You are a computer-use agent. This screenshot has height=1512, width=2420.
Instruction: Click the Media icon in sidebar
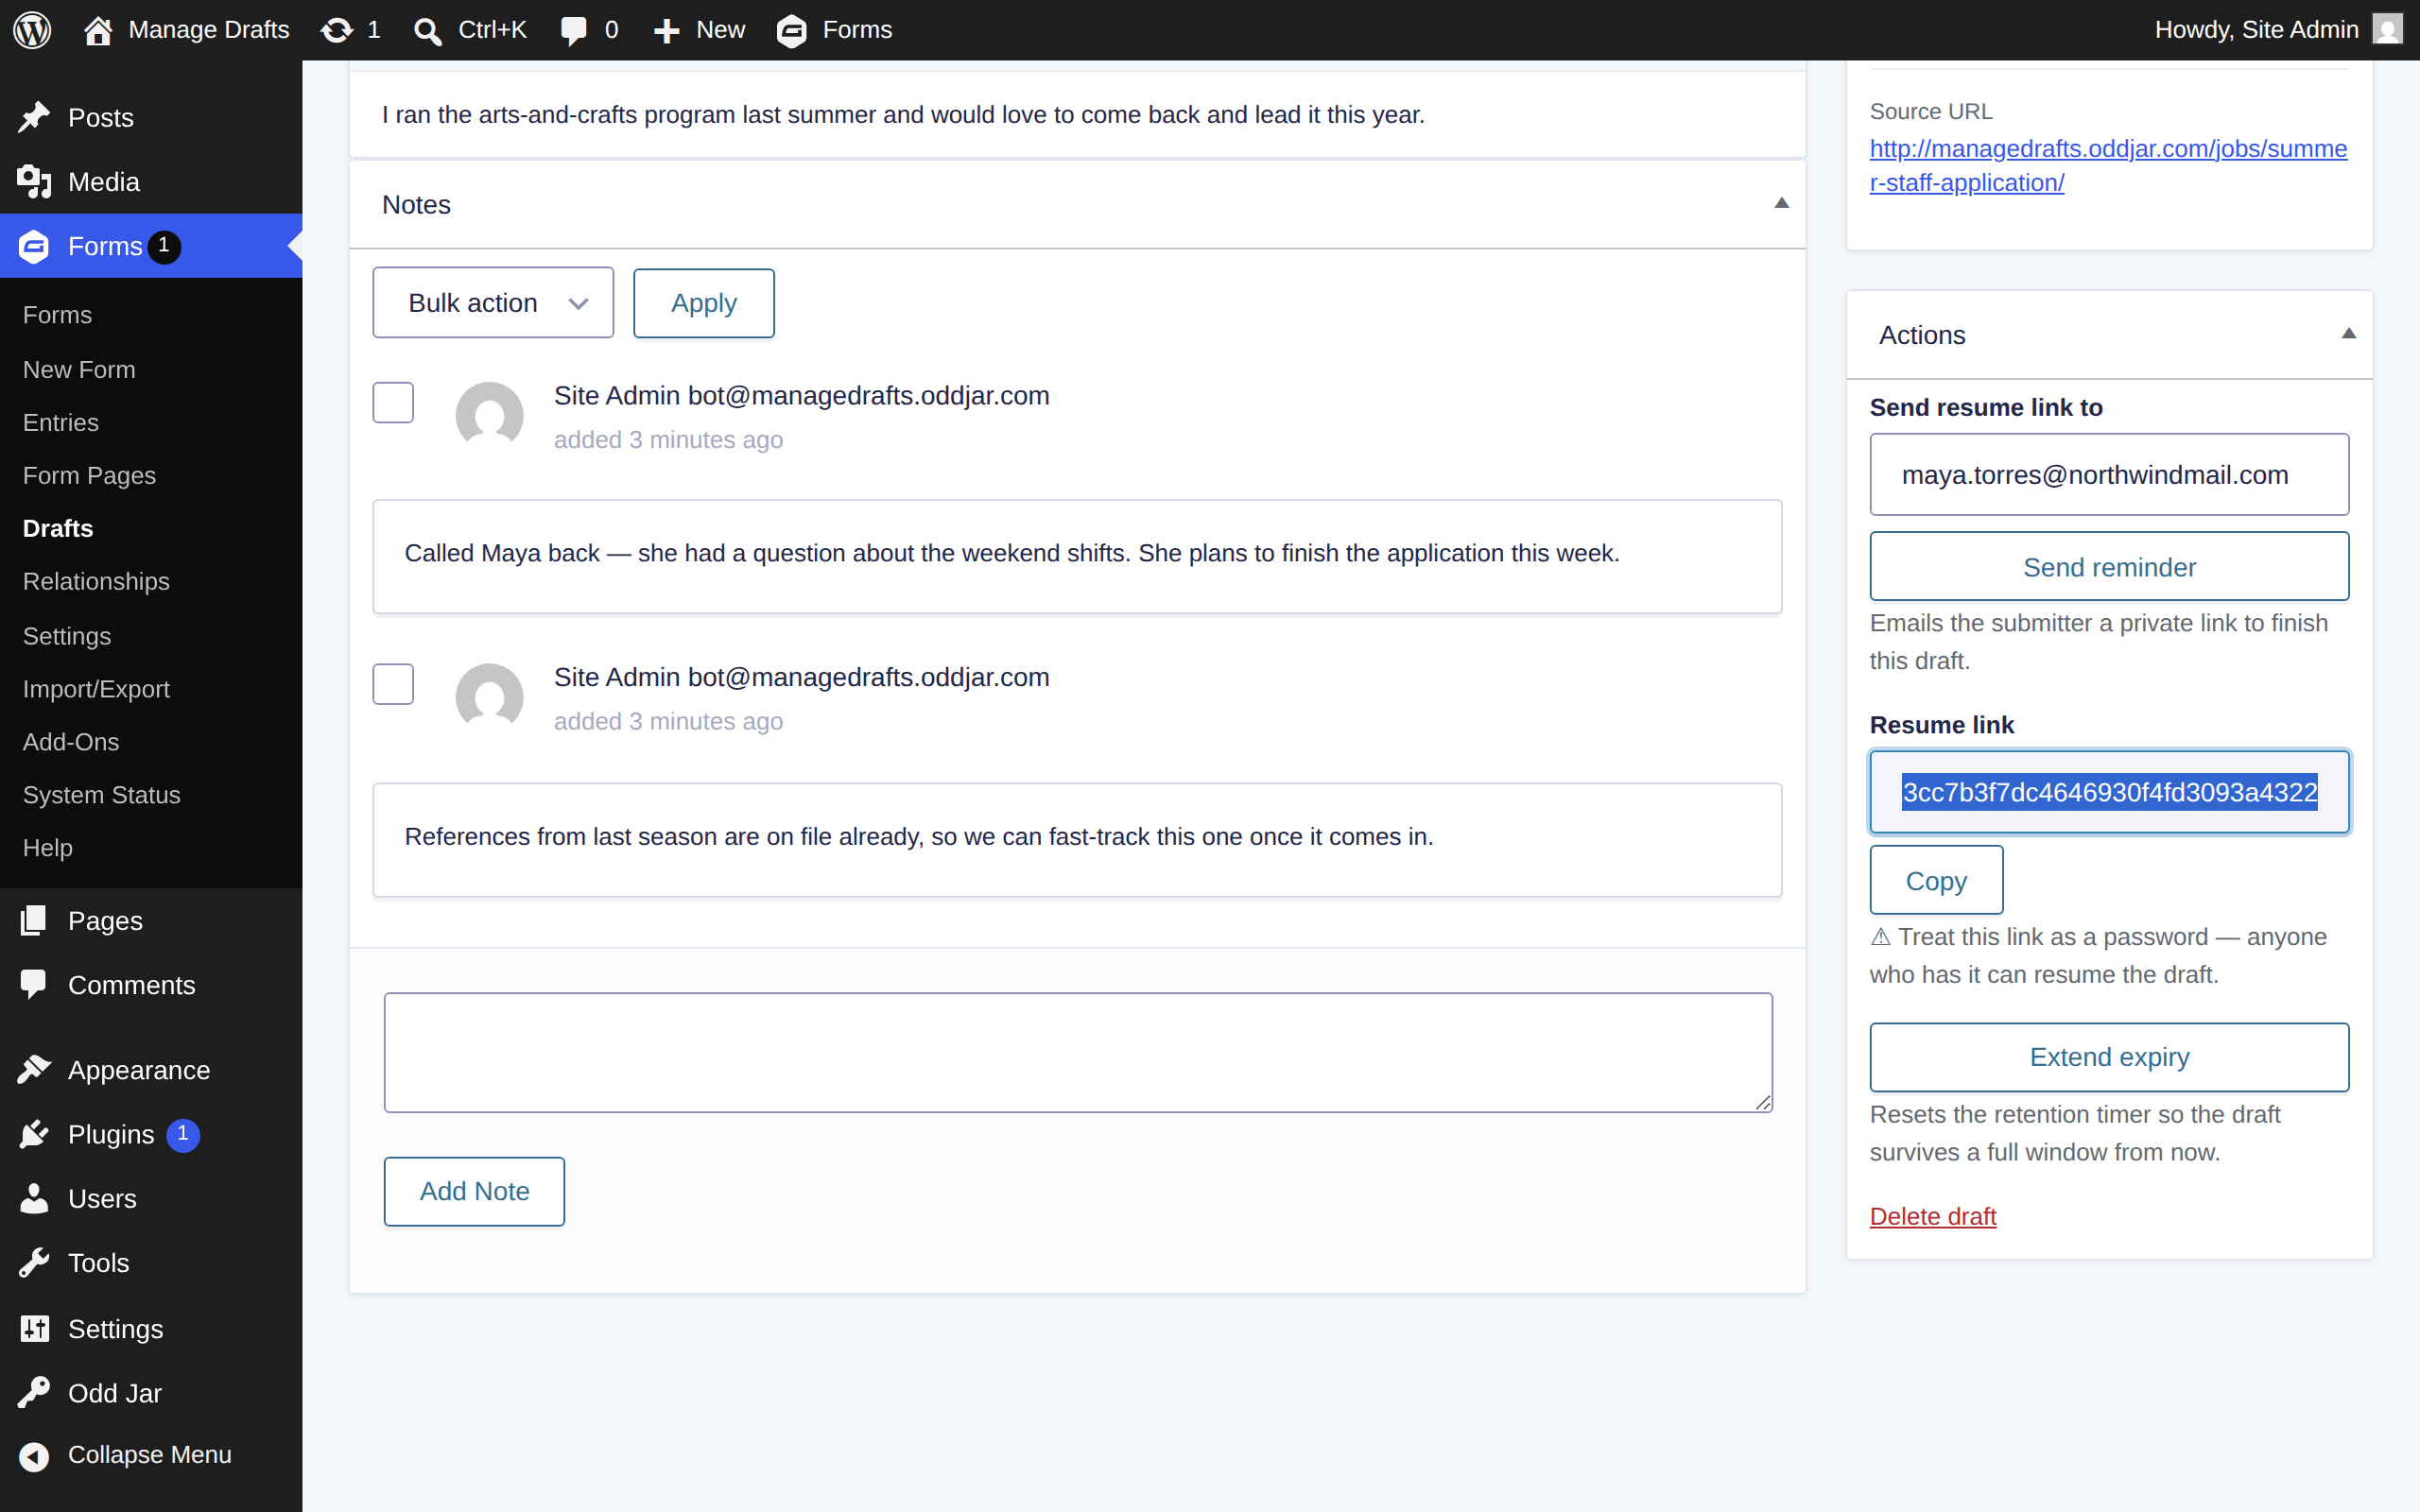click(x=34, y=182)
